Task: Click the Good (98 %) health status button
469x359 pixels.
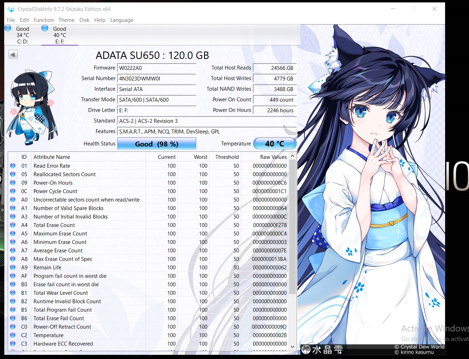Action: [157, 144]
